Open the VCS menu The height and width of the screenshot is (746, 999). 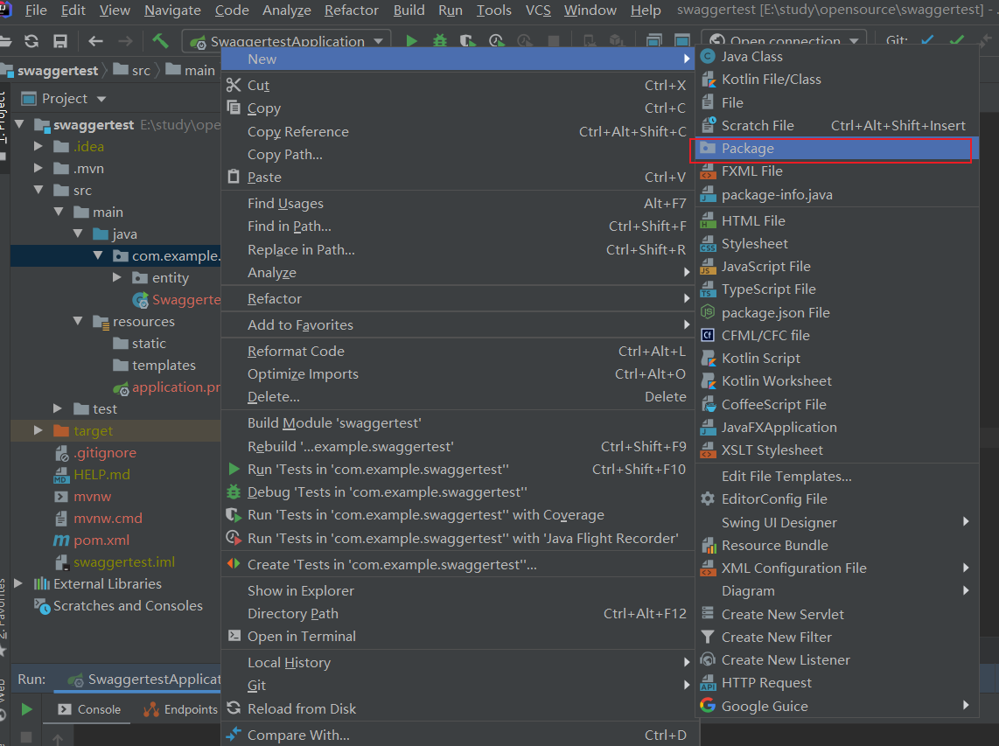[538, 10]
